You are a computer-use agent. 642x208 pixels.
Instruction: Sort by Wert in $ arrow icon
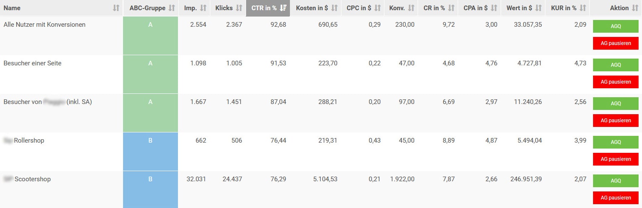pos(539,8)
